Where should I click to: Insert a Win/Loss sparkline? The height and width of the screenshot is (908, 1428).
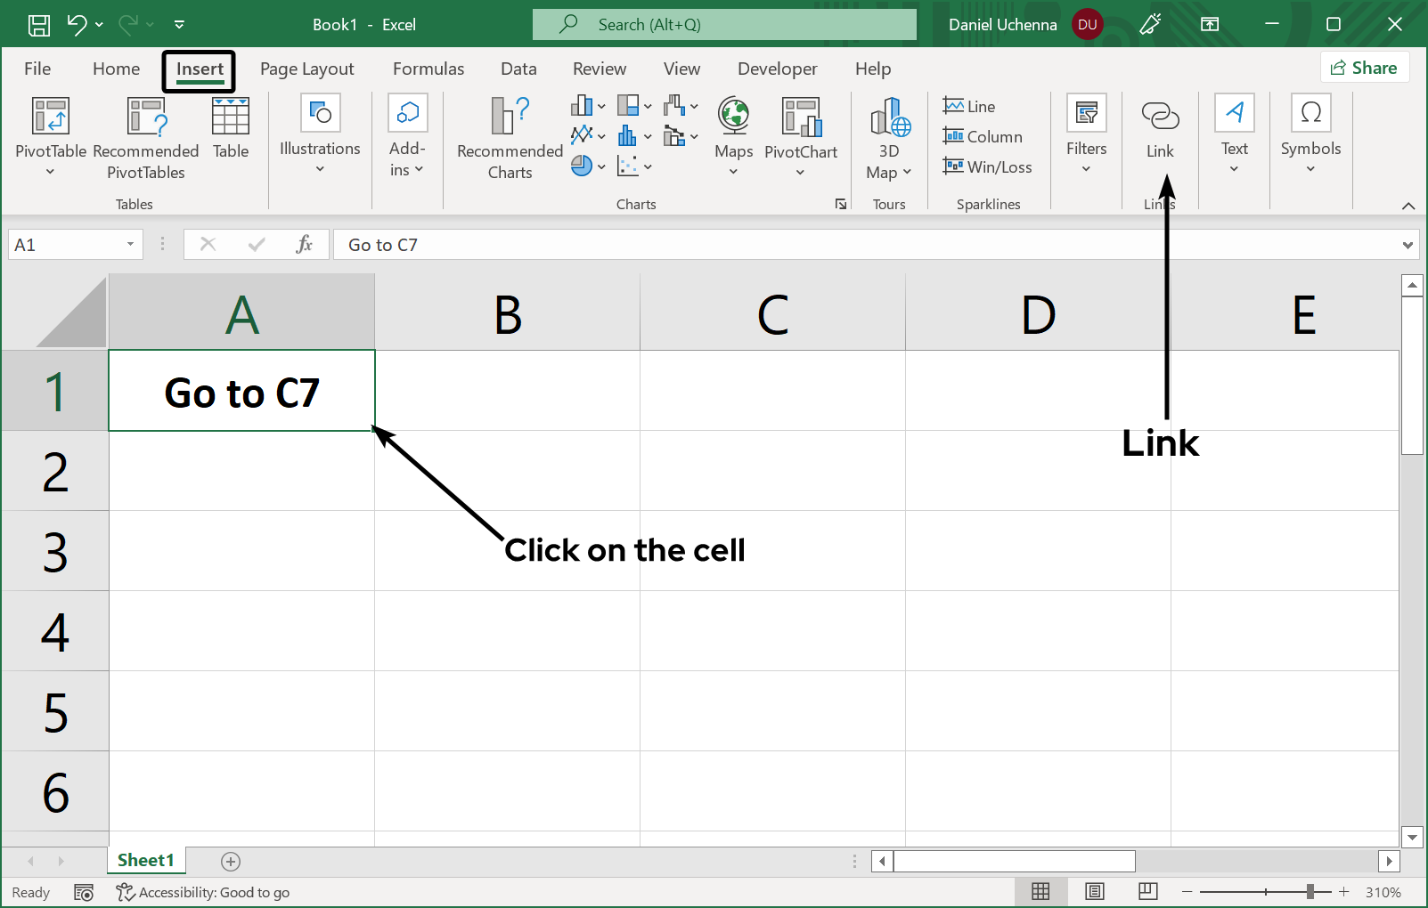[988, 166]
